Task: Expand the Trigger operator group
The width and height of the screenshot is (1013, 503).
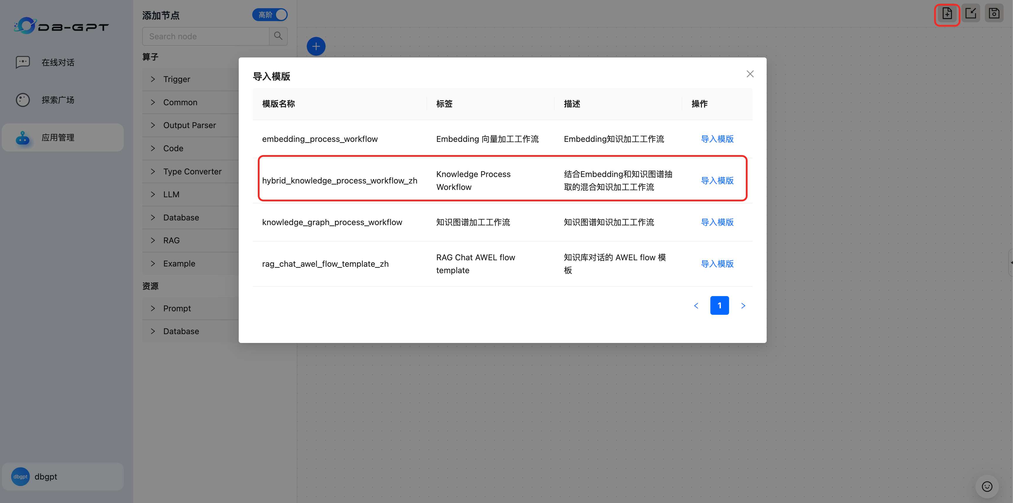Action: [176, 79]
